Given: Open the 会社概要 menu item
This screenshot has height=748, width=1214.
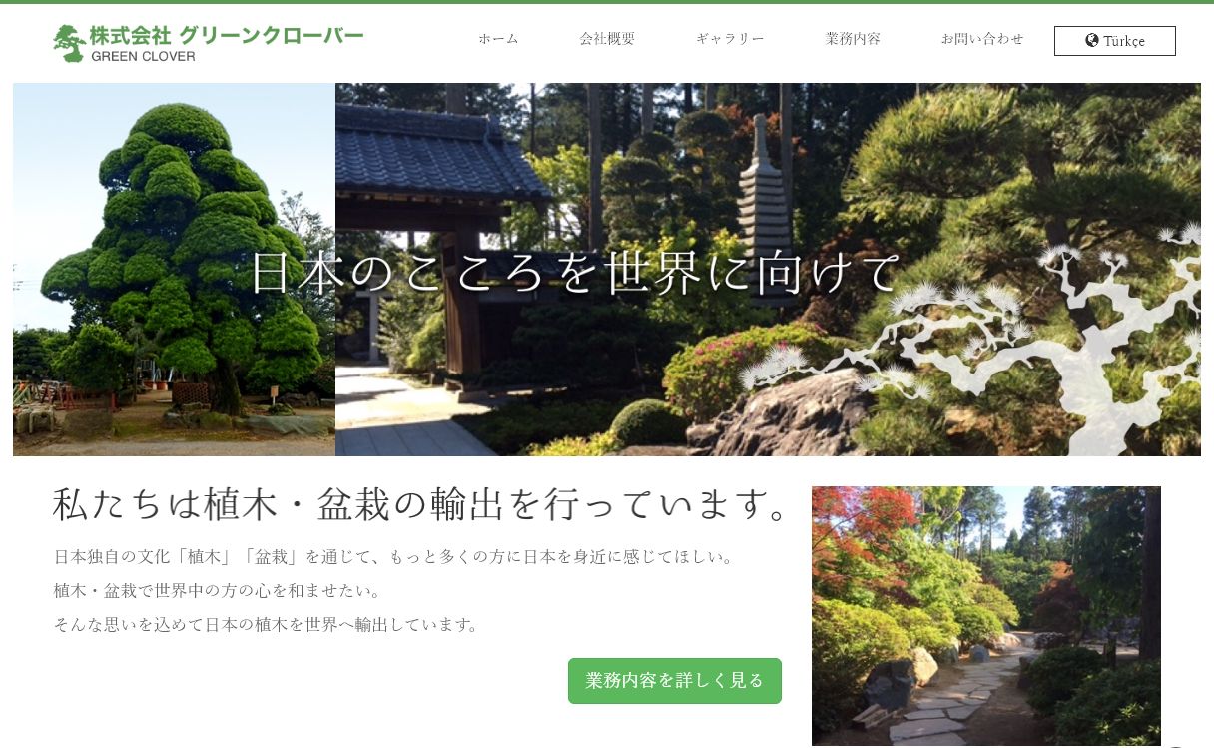Looking at the screenshot, I should point(607,39).
